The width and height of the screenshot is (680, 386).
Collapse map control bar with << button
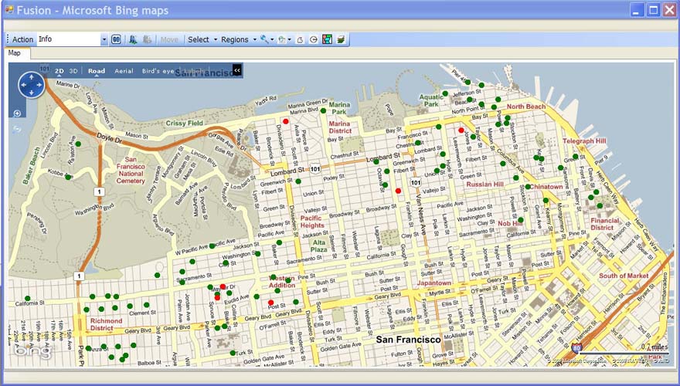[x=236, y=70]
